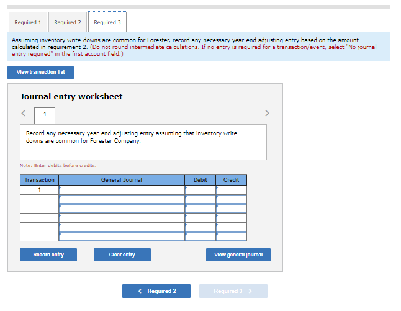Screen dimensions: 401x311
Task: Open third row General Journal account field
Action: [x=122, y=209]
